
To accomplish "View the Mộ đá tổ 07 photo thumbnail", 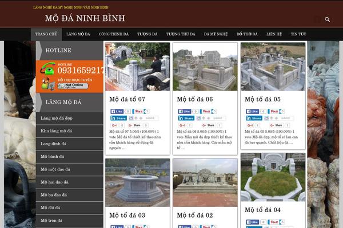I will [x=137, y=67].
